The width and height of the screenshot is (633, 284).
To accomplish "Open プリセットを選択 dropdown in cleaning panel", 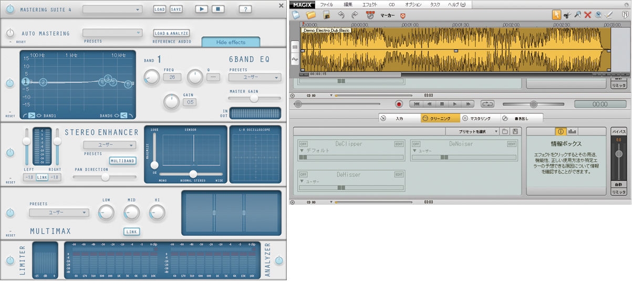I will pyautogui.click(x=472, y=131).
